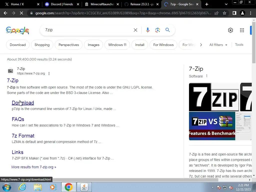
Task: Open the Google apps grid
Action: [x=242, y=30]
